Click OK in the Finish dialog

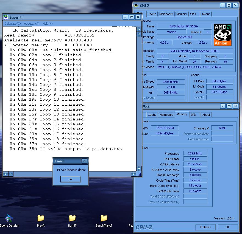coord(71,179)
